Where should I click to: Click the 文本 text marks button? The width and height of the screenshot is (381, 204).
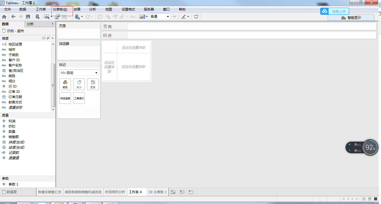click(x=93, y=84)
